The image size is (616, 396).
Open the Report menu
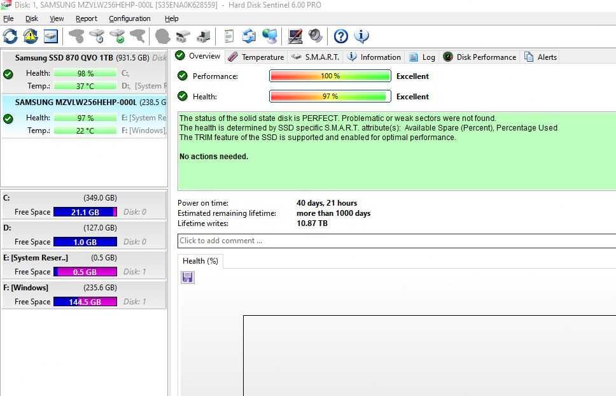[x=87, y=18]
